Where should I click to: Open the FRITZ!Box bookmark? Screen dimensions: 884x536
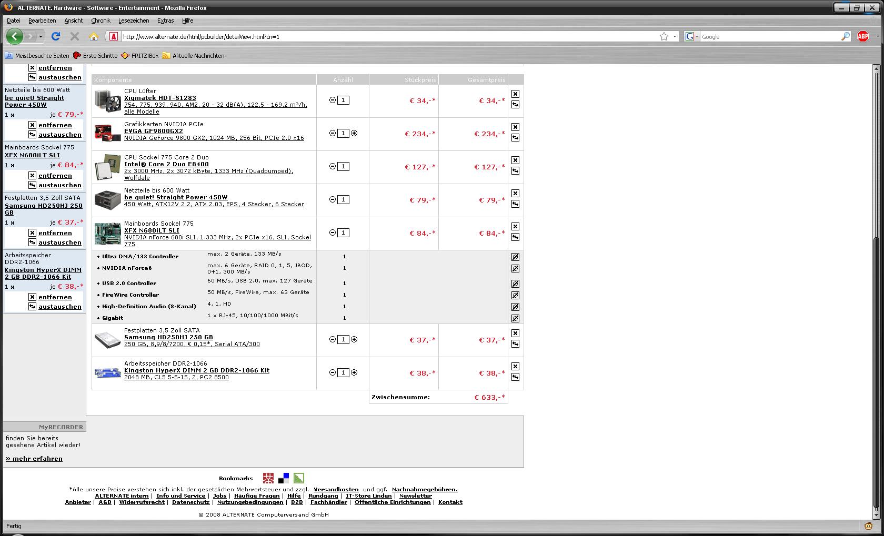139,55
